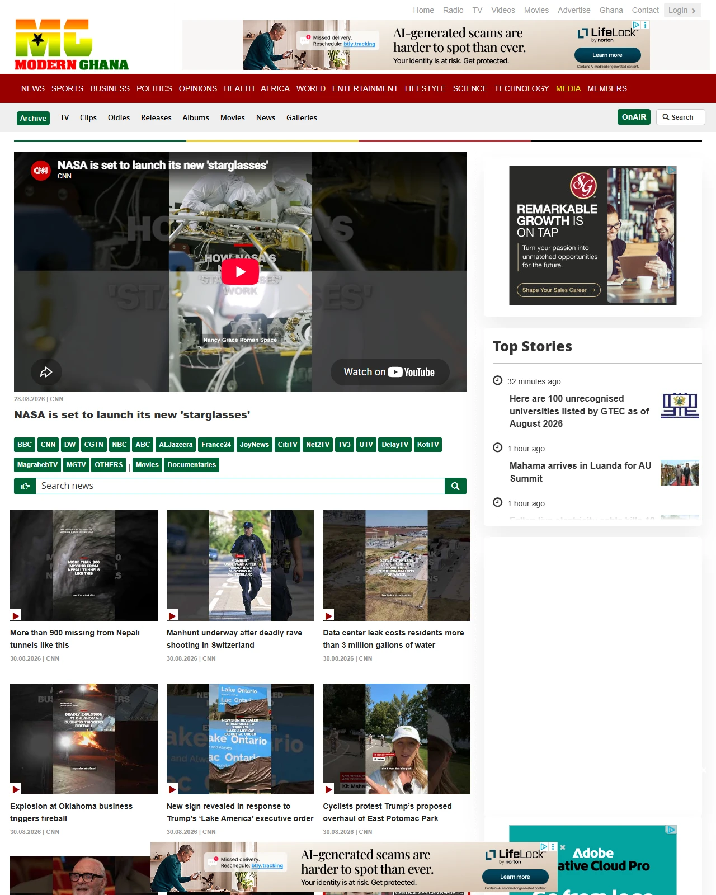This screenshot has width=716, height=895.
Task: Open the Lake America executive order headline
Action: tap(240, 812)
